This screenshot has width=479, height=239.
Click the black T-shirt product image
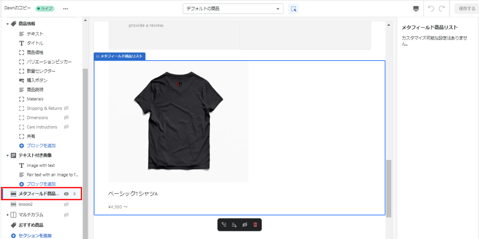pos(178,121)
